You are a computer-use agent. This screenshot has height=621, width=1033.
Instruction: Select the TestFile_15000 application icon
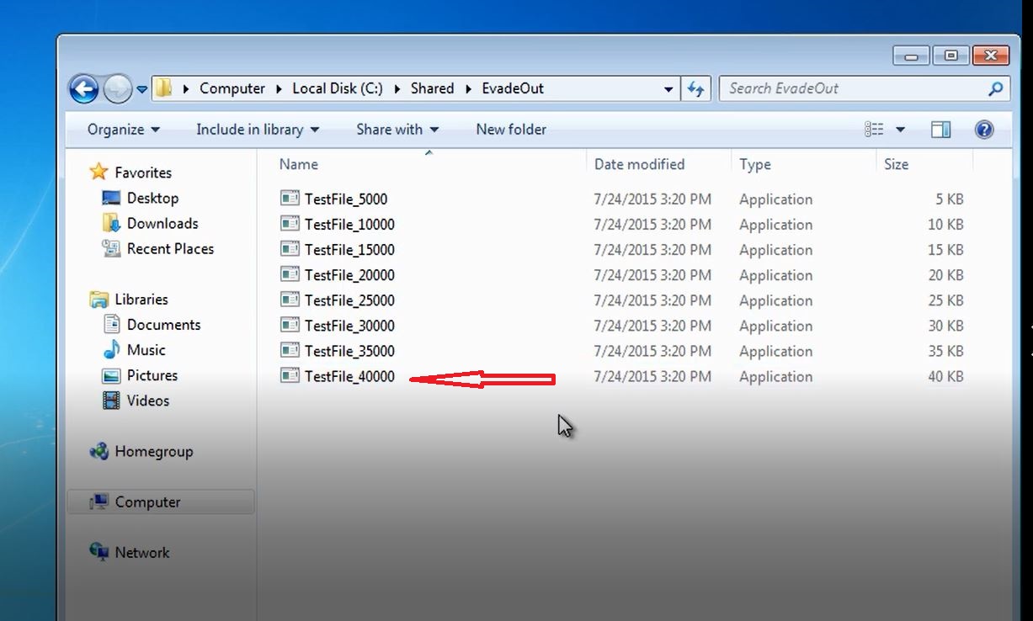[x=290, y=250]
